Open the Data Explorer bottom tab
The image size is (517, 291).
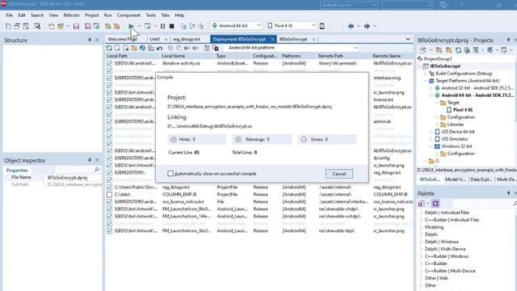(x=481, y=179)
